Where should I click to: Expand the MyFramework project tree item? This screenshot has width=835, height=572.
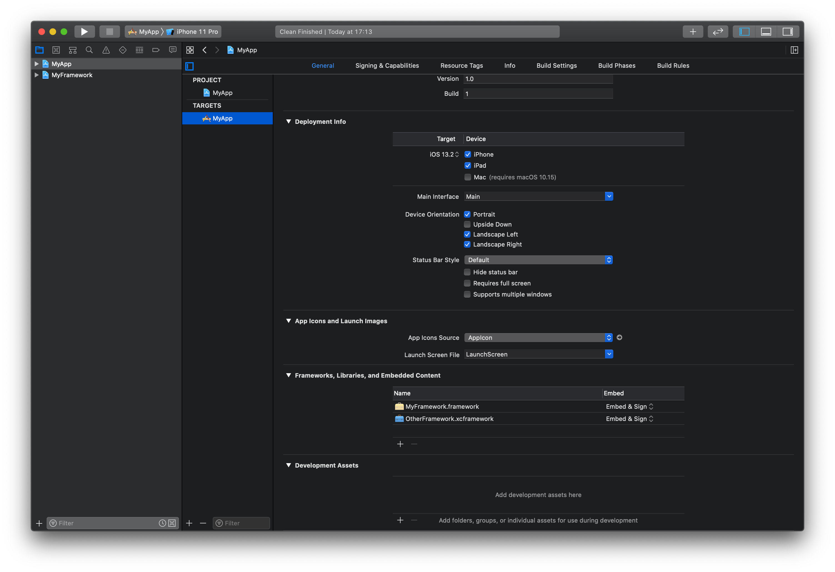point(36,75)
